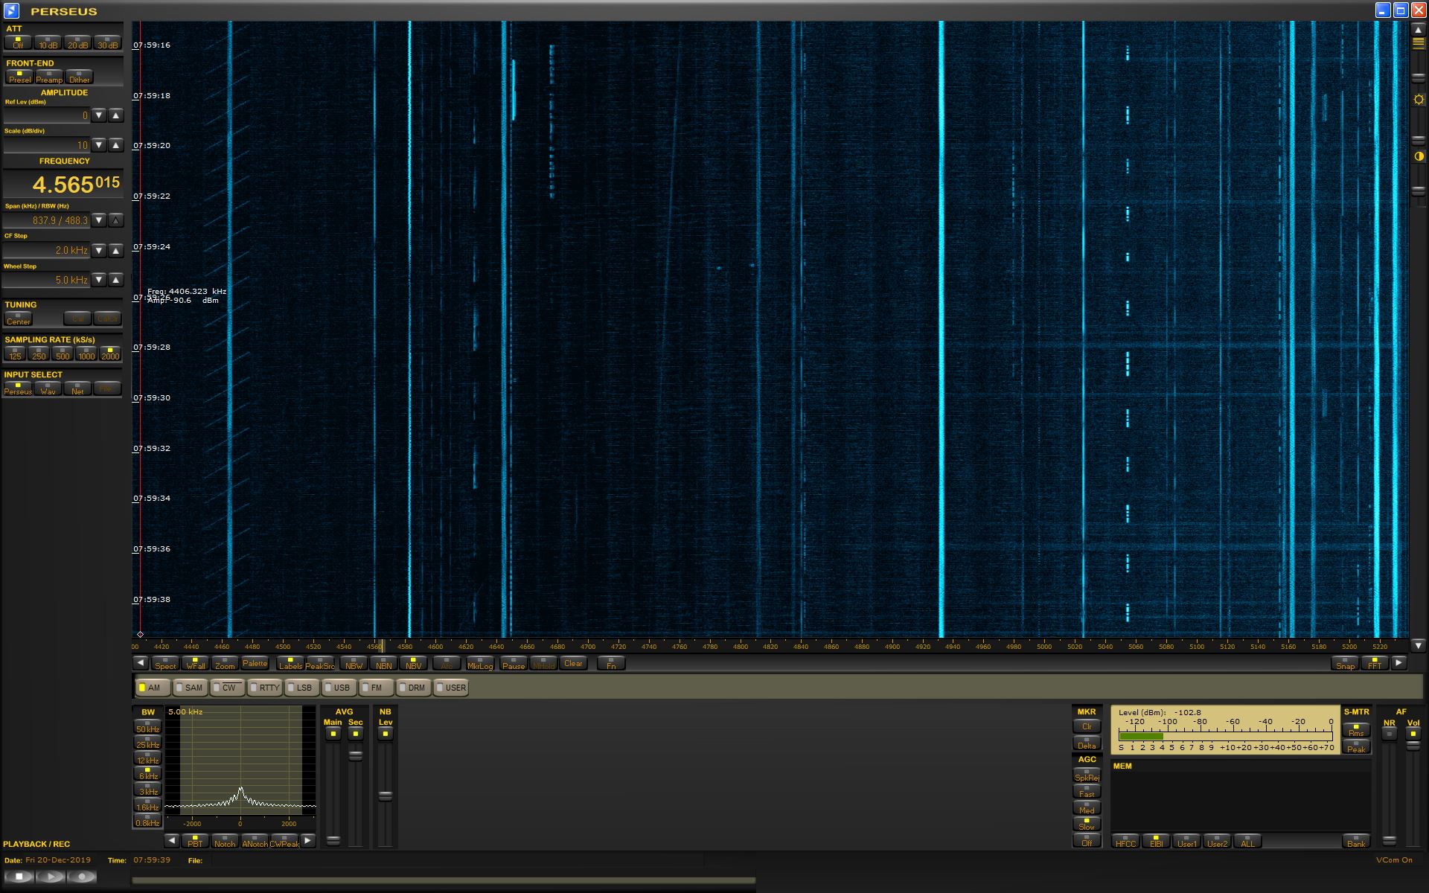Enable the NR noise reduction toggle

[x=1389, y=734]
